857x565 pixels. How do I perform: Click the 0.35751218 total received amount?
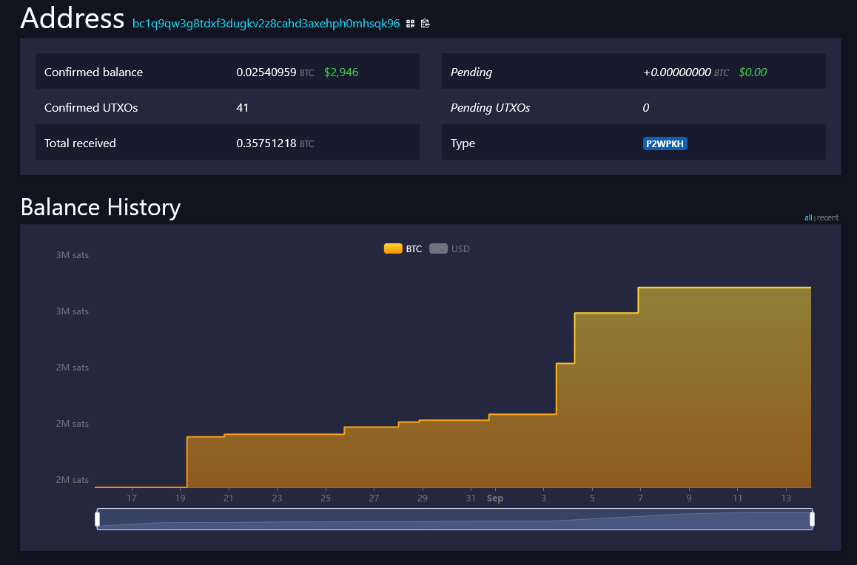(266, 143)
